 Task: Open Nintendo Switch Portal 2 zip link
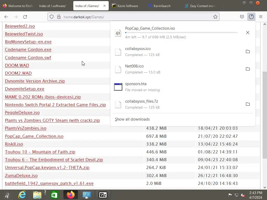point(56,105)
